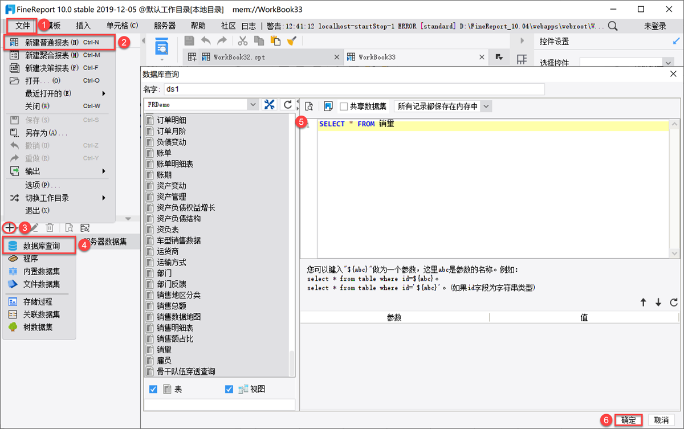
Task: Click the move parameter up arrow
Action: tap(644, 303)
